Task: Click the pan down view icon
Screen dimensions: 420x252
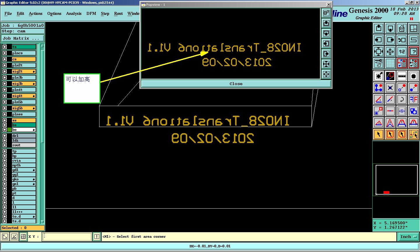Action: (x=390, y=28)
